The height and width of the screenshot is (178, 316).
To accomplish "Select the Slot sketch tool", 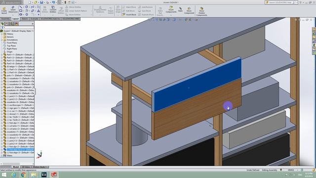I will click(21, 14).
